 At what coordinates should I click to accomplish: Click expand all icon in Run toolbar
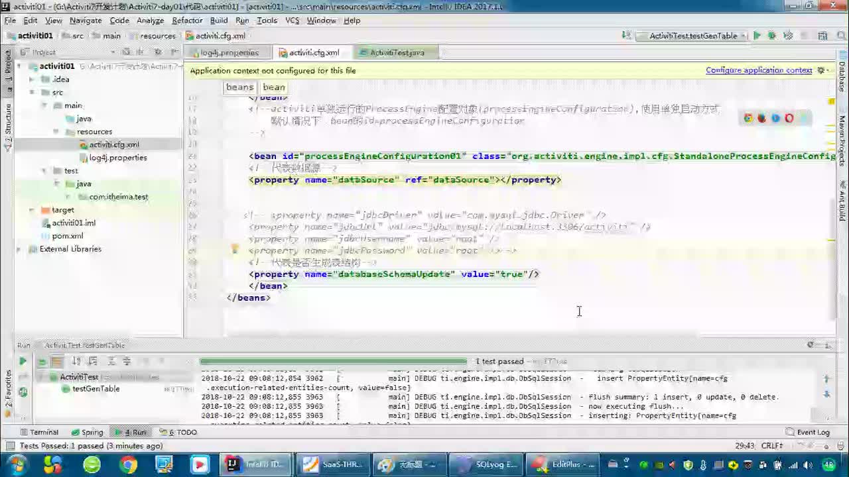[x=111, y=361]
